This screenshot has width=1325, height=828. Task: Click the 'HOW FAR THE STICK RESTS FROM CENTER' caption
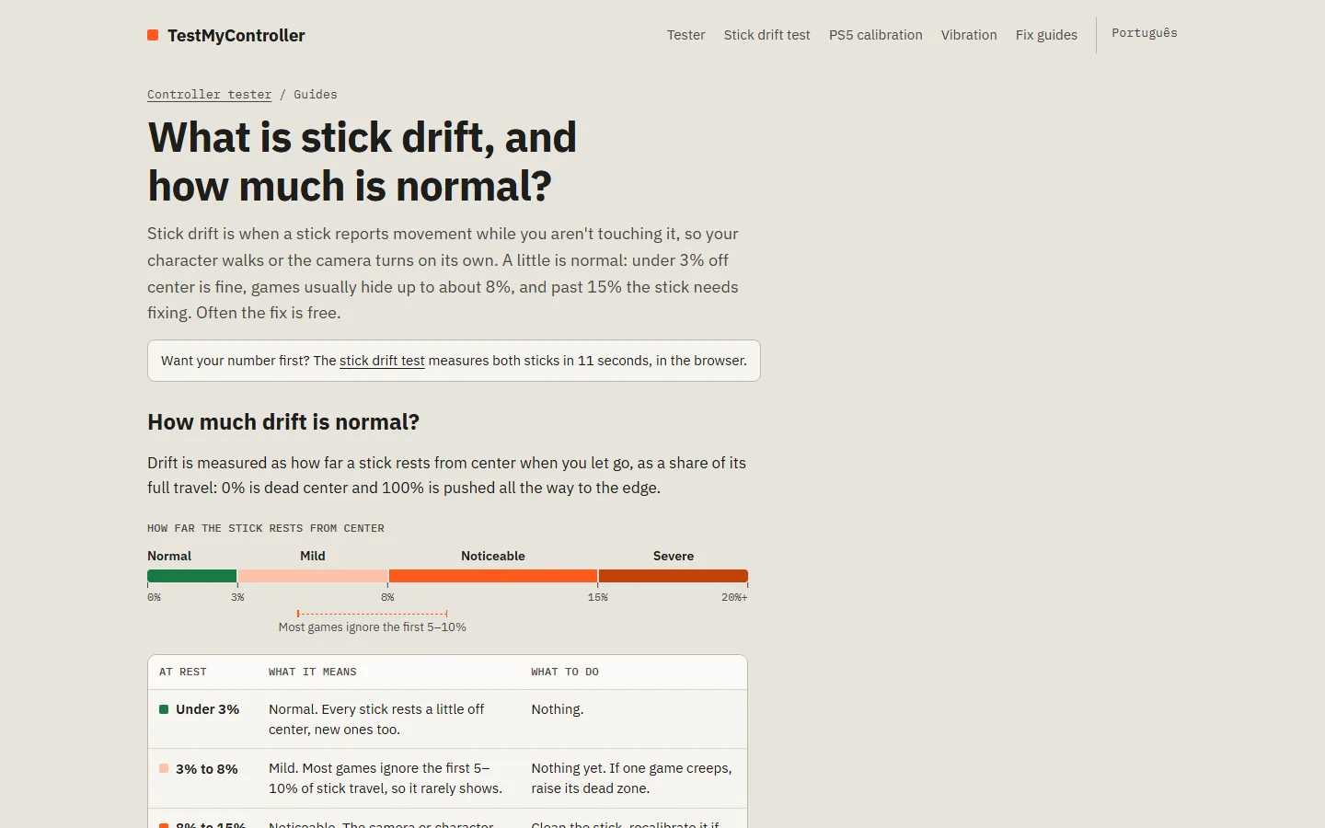pos(266,529)
